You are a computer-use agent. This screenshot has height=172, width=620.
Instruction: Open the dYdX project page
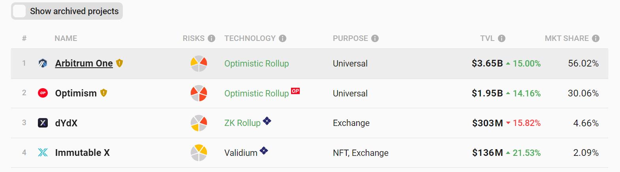click(x=66, y=123)
